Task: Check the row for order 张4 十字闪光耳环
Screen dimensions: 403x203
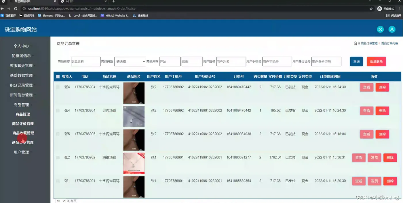Action: 58,87
